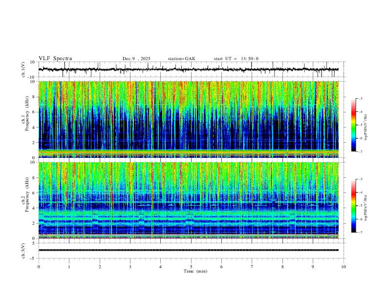Click the ch.2 "Frequency (kHz)" axis label
The height and width of the screenshot is (299, 387).
27,194
